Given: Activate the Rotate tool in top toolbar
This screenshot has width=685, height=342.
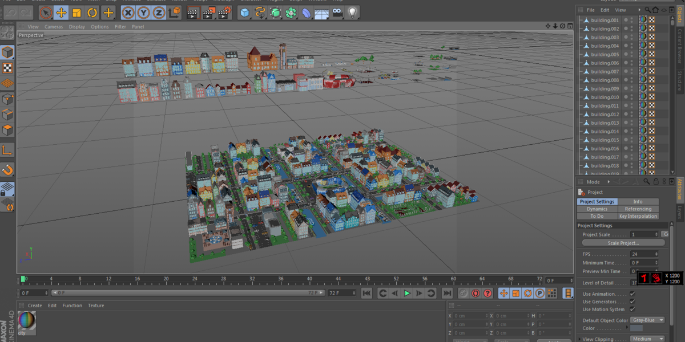Looking at the screenshot, I should tap(92, 12).
